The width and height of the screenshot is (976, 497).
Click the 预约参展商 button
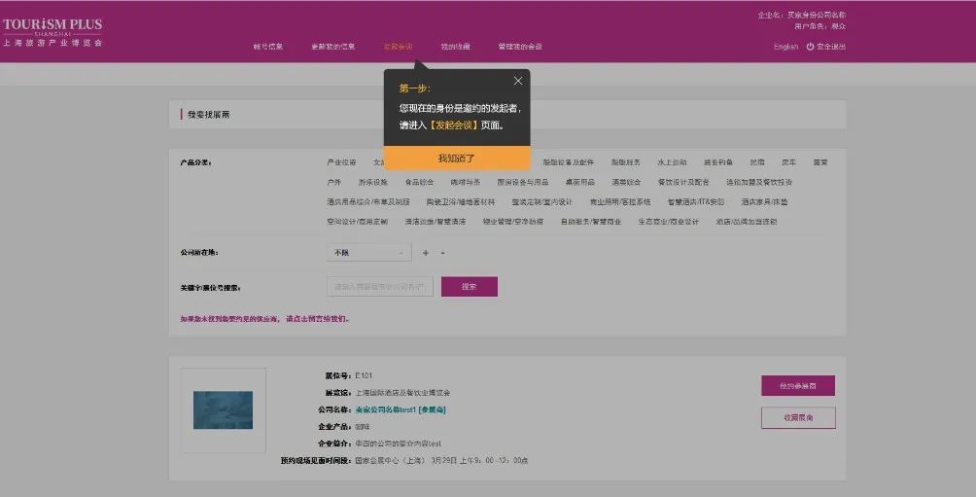pos(798,385)
